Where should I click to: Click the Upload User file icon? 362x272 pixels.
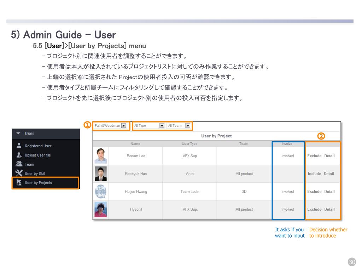click(x=19, y=155)
